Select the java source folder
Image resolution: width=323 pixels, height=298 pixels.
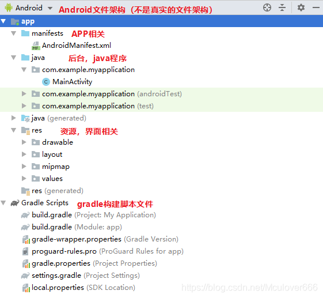38,58
